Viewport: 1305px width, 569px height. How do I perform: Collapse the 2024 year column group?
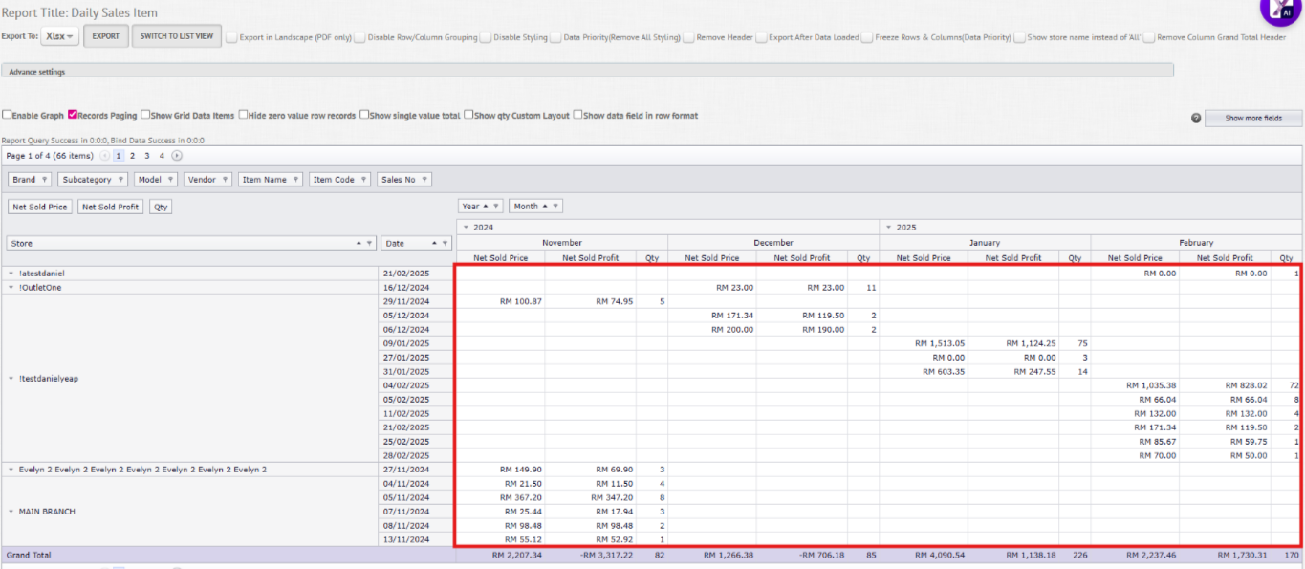click(466, 228)
